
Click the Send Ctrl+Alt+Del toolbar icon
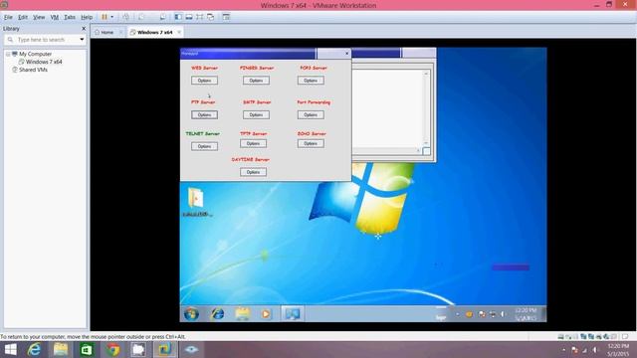pos(126,17)
